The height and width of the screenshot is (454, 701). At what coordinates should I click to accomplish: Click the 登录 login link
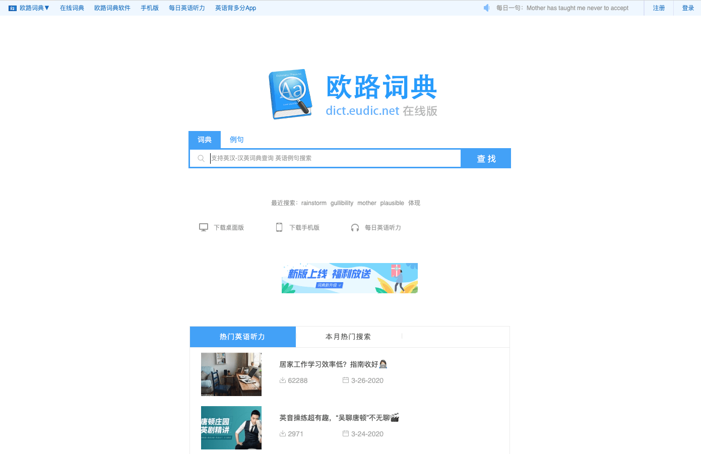coord(688,8)
